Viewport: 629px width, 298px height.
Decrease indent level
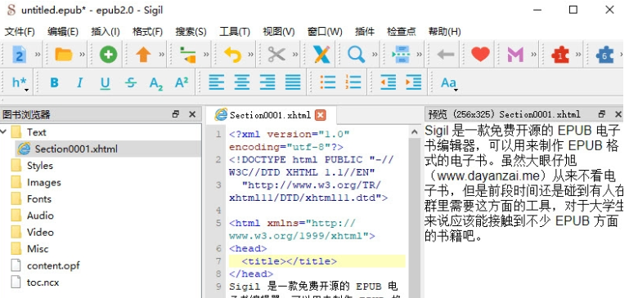click(389, 82)
